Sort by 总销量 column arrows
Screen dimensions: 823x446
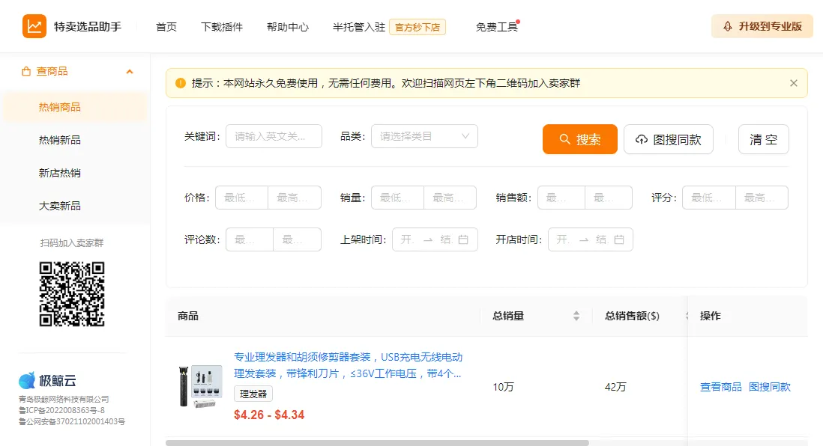pyautogui.click(x=576, y=316)
